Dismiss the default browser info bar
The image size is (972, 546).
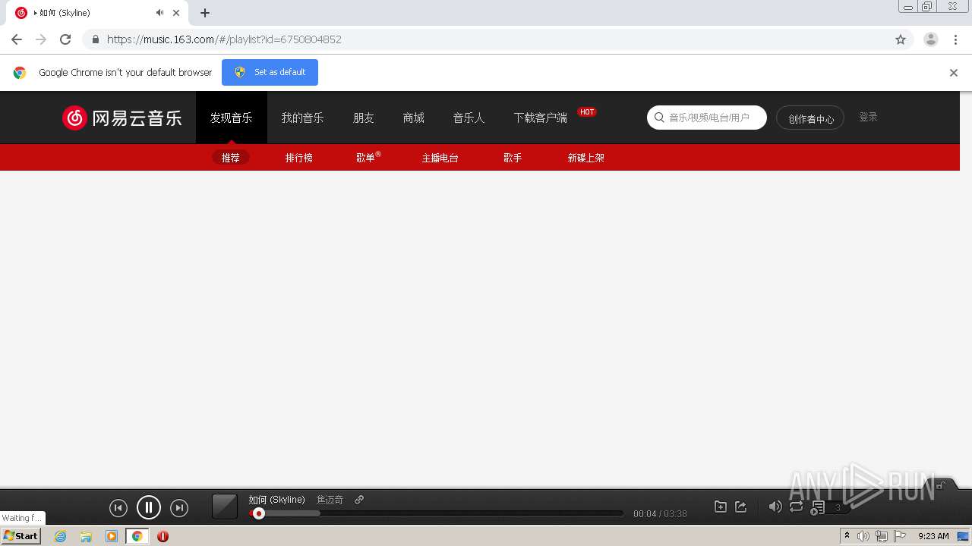954,73
